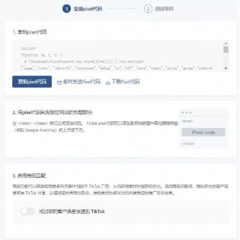Click the code box scroll down arrow

pos(226,68)
